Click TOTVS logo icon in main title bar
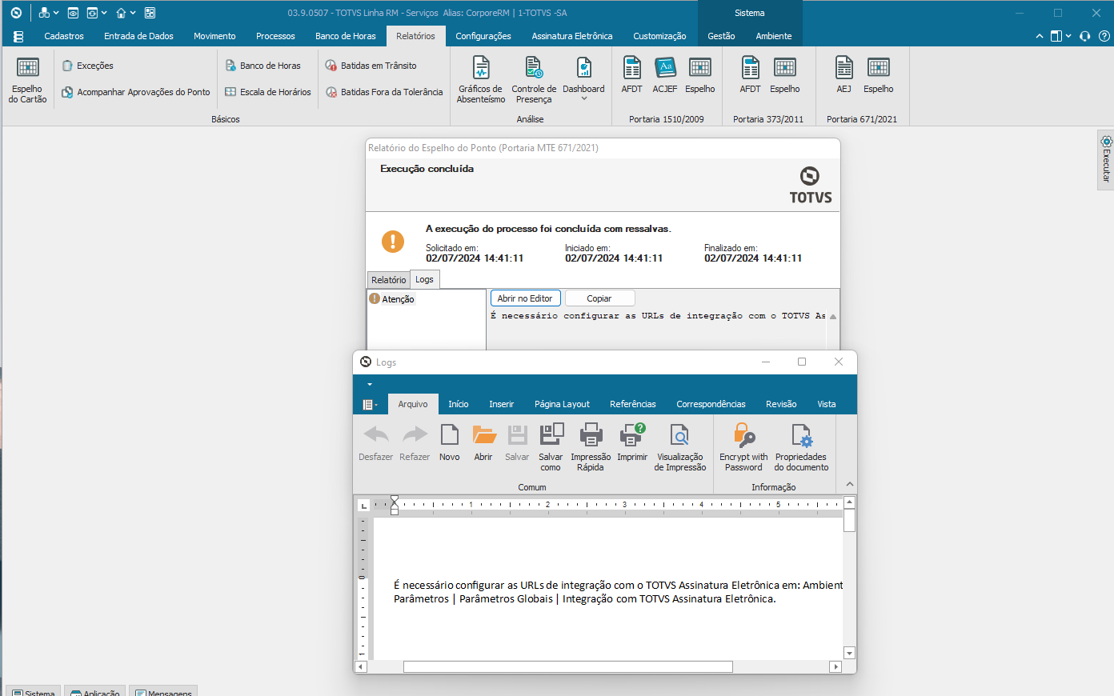 (16, 13)
